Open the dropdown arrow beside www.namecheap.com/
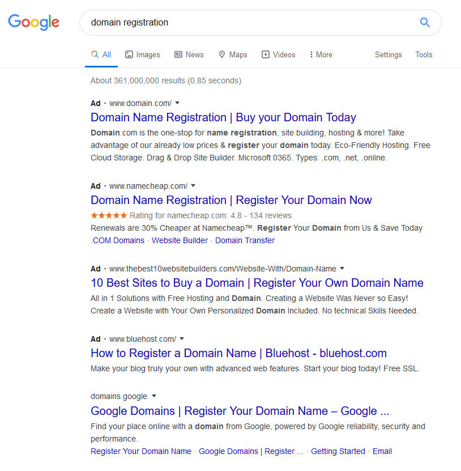The width and height of the screenshot is (461, 471). click(193, 186)
